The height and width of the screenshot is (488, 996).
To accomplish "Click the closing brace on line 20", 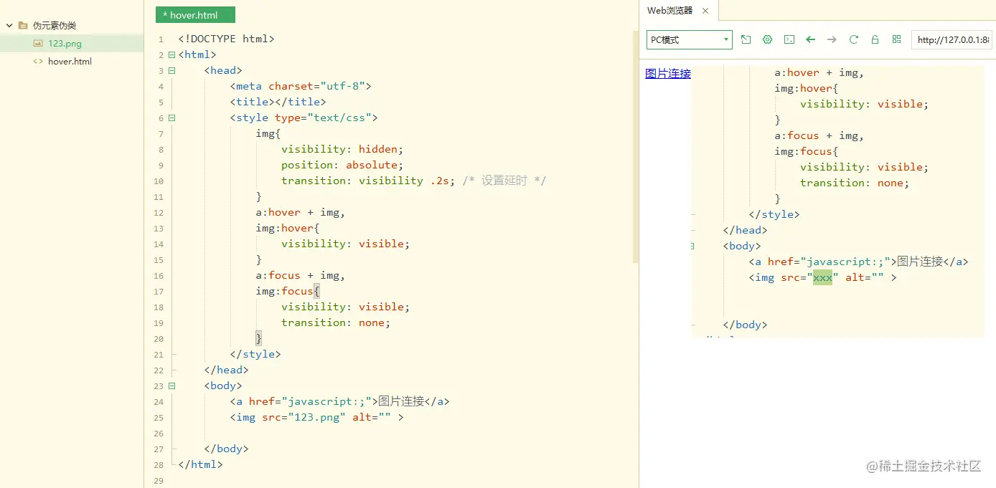I will [x=259, y=338].
